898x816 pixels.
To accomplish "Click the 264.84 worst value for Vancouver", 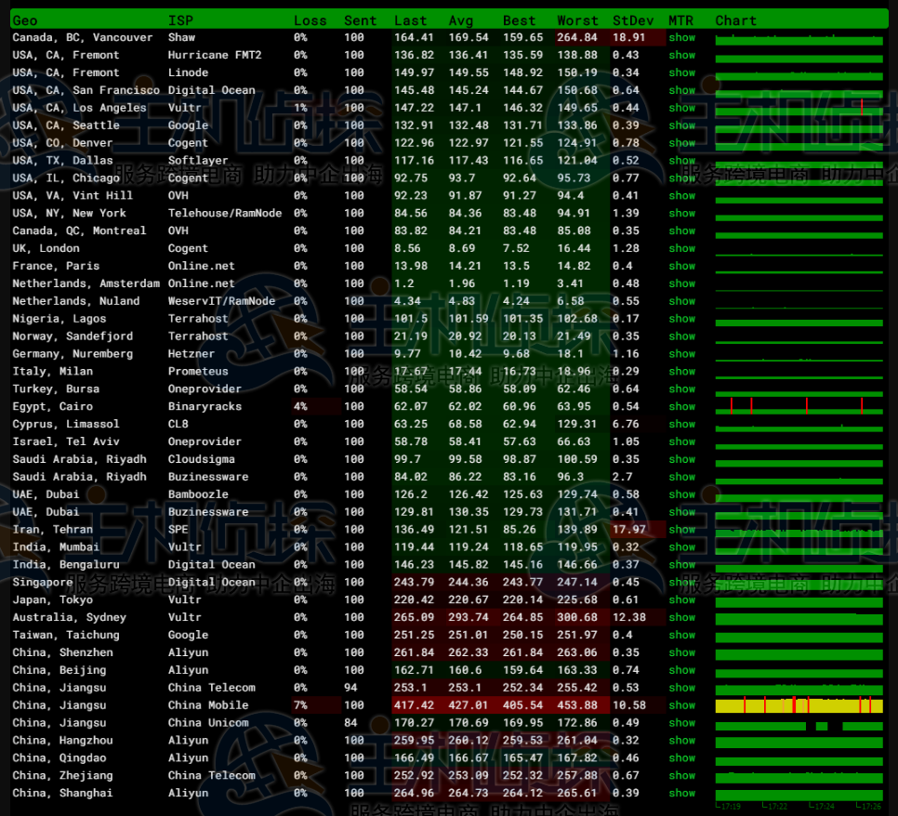I will tap(577, 38).
